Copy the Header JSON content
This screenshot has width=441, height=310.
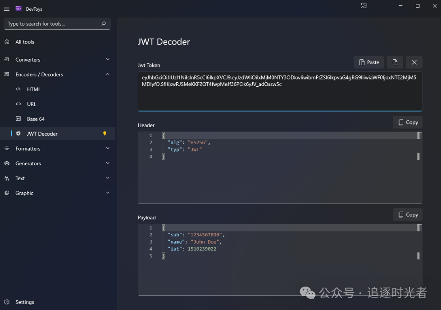coord(408,122)
